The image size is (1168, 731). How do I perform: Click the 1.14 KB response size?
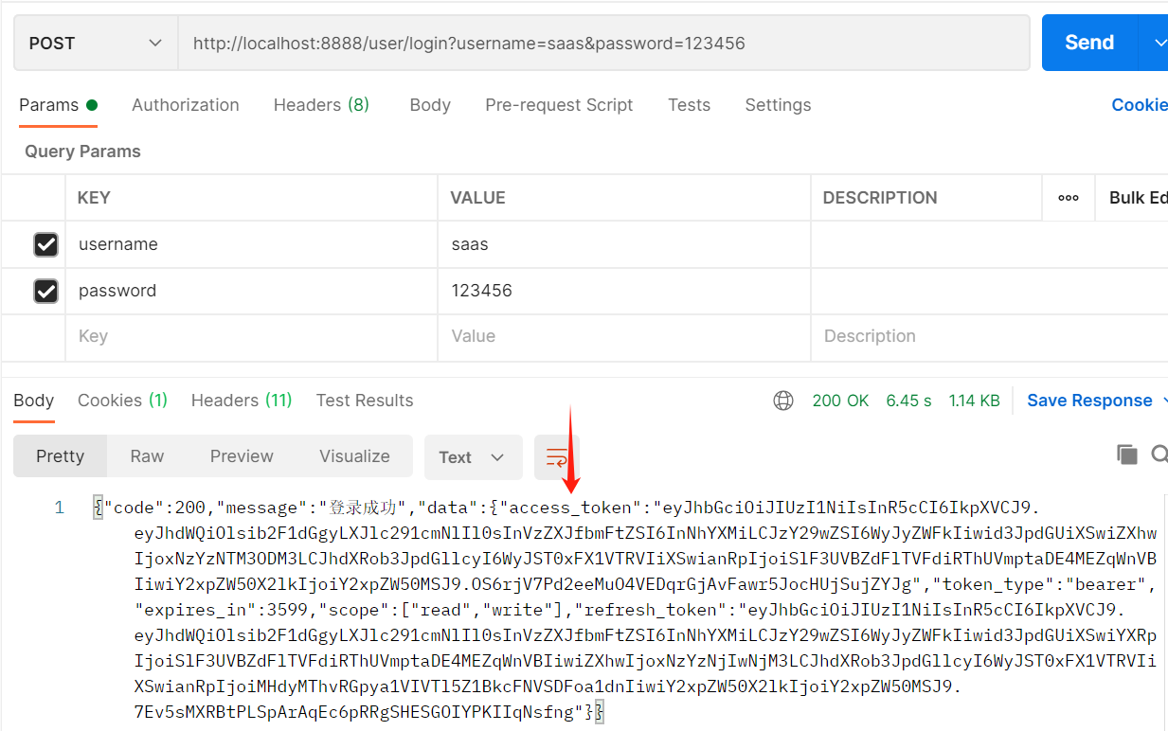(974, 401)
